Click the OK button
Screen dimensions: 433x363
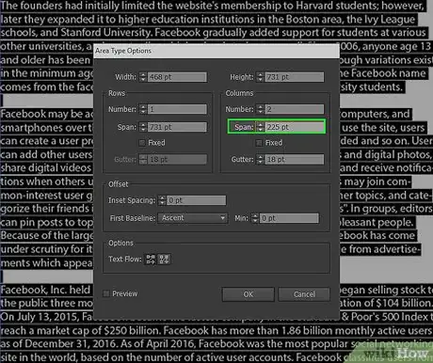pos(249,294)
